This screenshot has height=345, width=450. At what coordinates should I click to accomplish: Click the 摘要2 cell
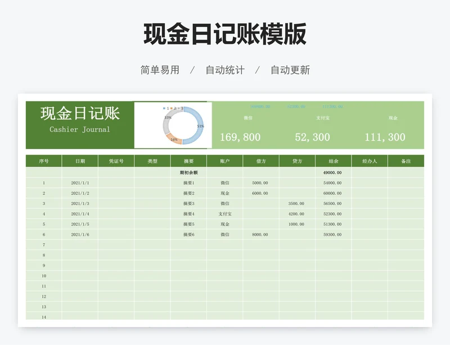[188, 193]
